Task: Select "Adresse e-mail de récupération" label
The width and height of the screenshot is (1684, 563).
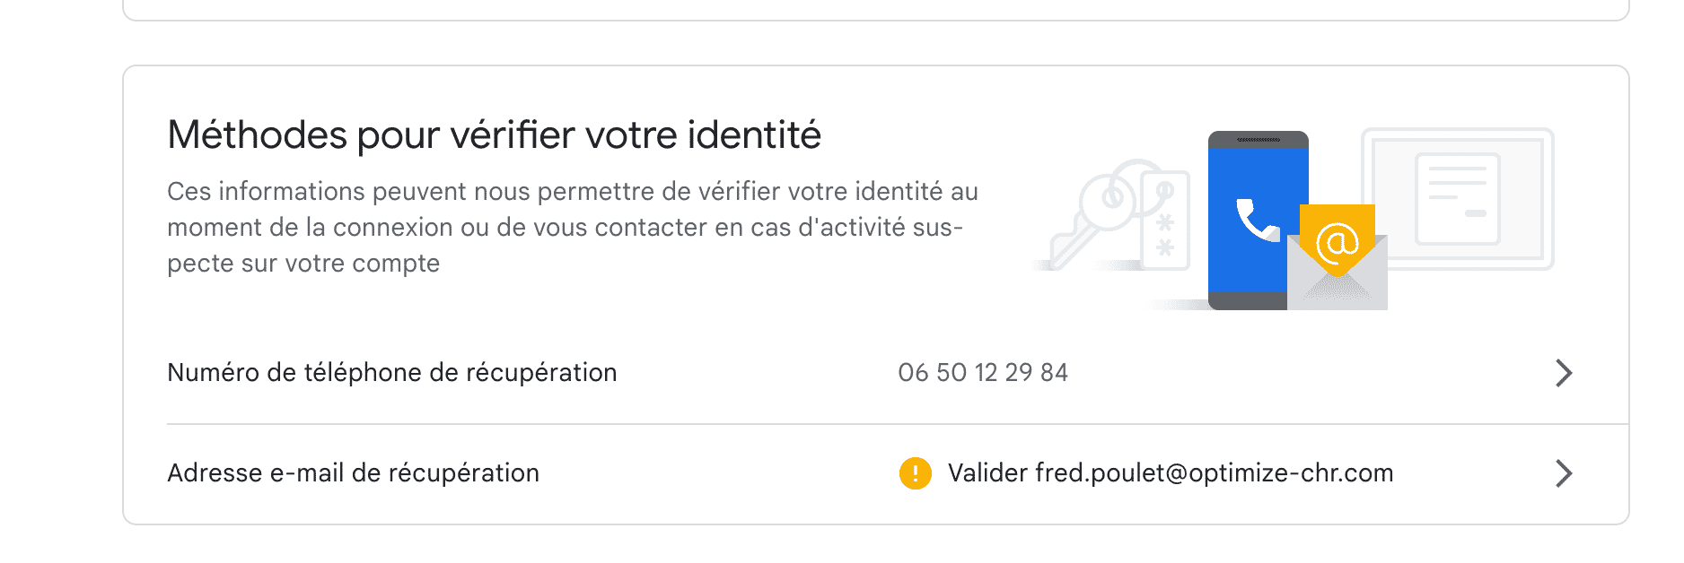Action: pyautogui.click(x=354, y=473)
